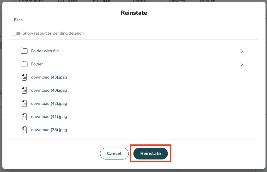The image size is (267, 172).
Task: Click the folder icon for Folder with file
Action: tap(24, 51)
